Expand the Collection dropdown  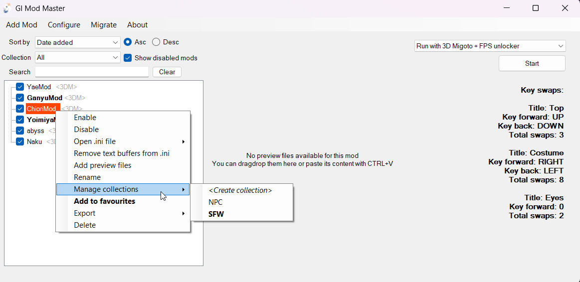click(x=78, y=57)
